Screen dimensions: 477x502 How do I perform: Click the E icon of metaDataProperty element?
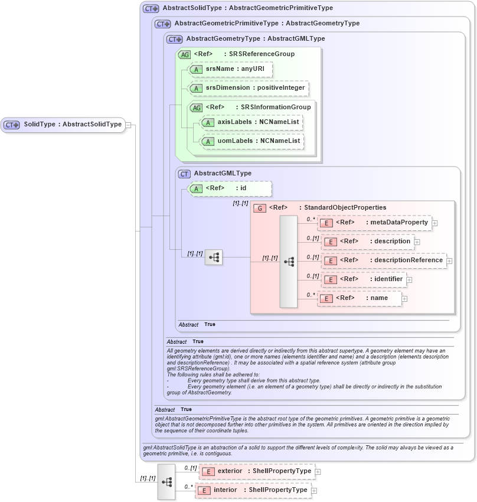click(326, 223)
